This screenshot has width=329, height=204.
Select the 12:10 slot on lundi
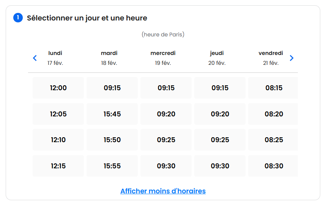(58, 140)
